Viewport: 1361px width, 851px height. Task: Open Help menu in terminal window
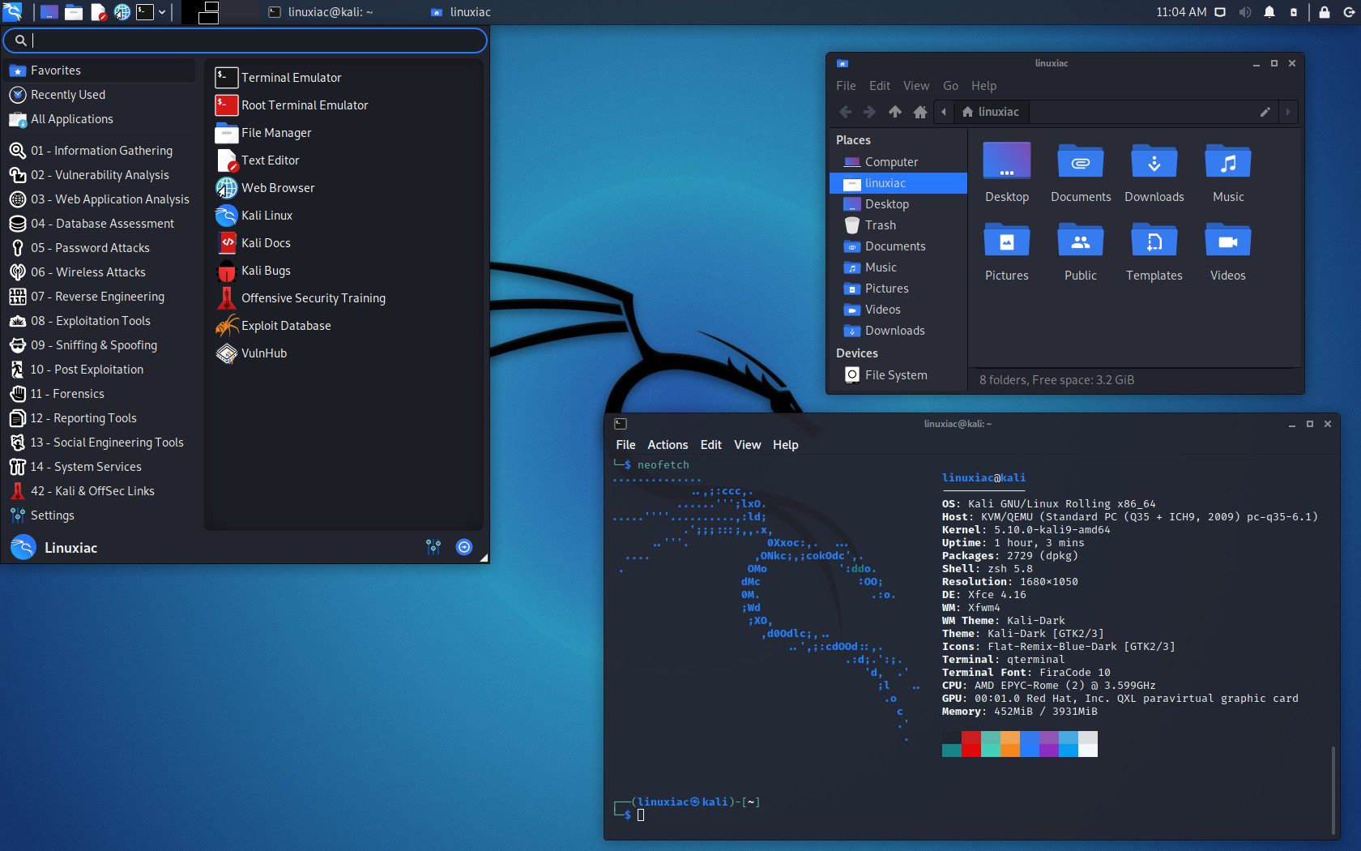tap(785, 445)
